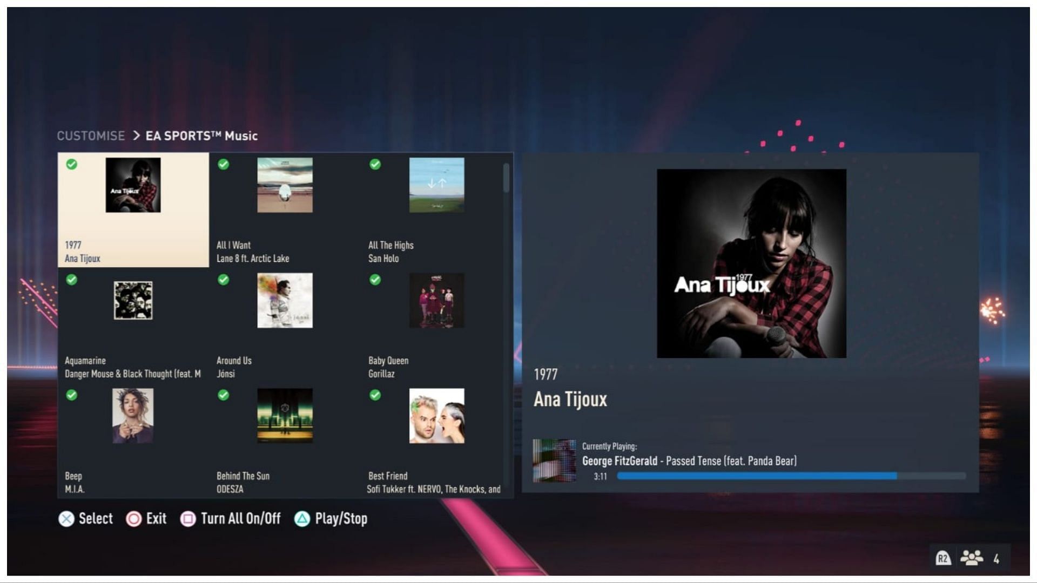Click the breadcrumb arrow after CUSTOMISE
Viewport: 1037px width, 583px height.
[136, 135]
